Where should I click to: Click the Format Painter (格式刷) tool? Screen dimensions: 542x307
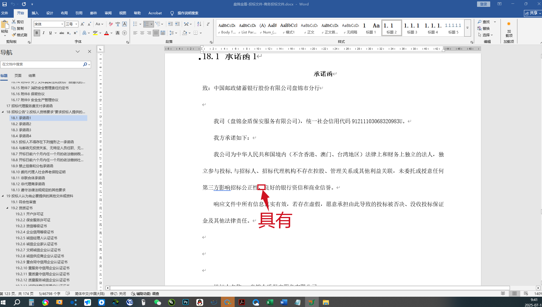pos(19,35)
